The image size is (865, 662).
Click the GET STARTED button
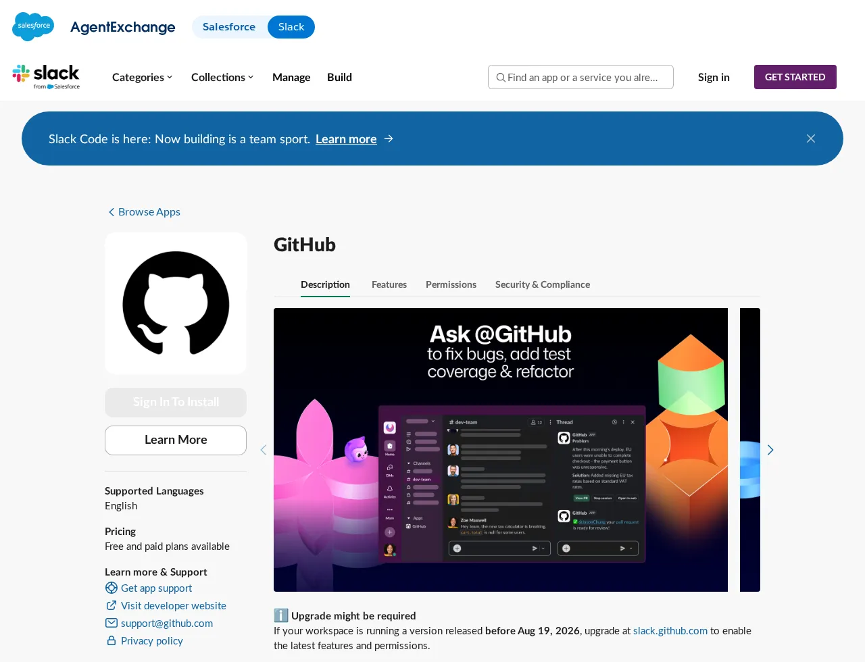[x=795, y=77]
